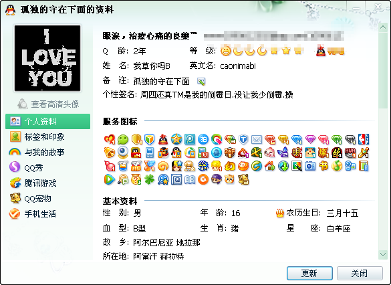The height and width of the screenshot is (285, 391).
Task: Click the 白羊座 zodiac value
Action: (x=339, y=228)
